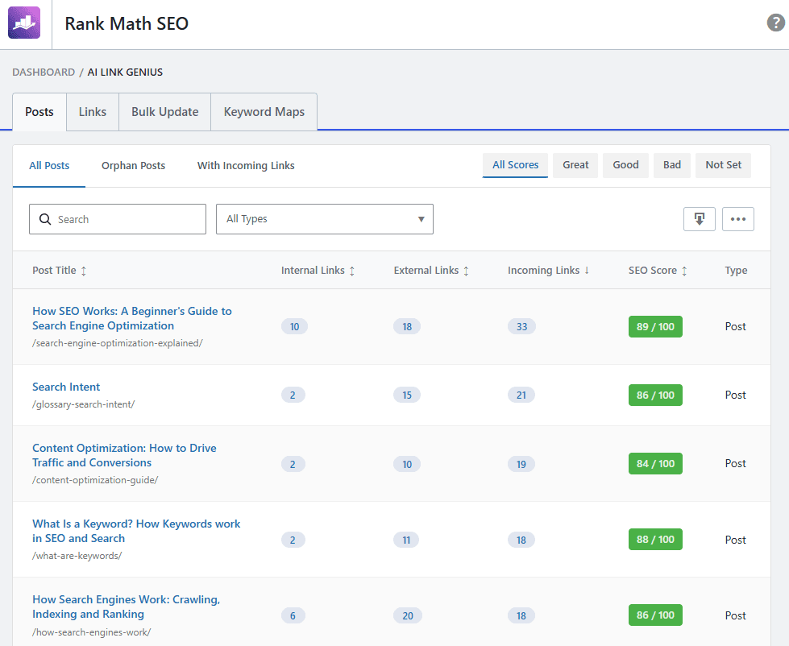This screenshot has width=789, height=646.
Task: Open How SEO Works beginner's guide post
Action: tap(132, 318)
